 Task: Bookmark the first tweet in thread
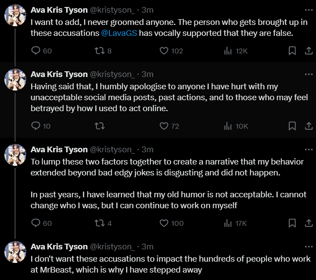coord(292,51)
